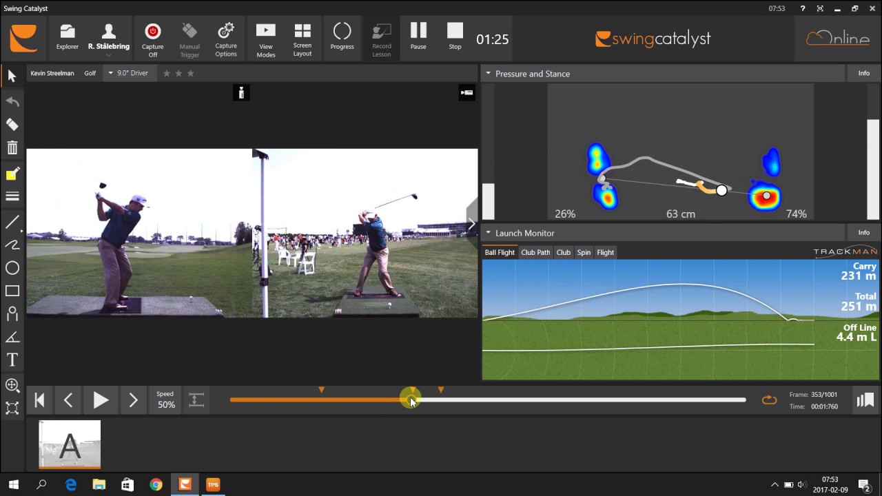Open the yellow drawing color swatch

pos(12,175)
